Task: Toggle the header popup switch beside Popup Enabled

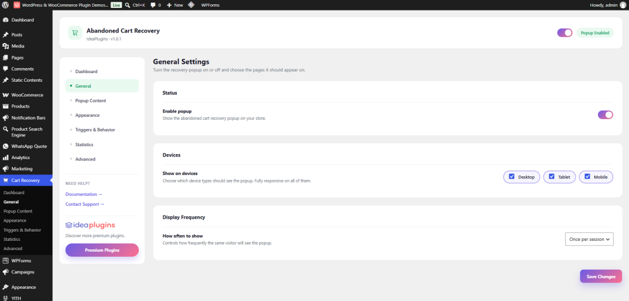Action: tap(565, 33)
